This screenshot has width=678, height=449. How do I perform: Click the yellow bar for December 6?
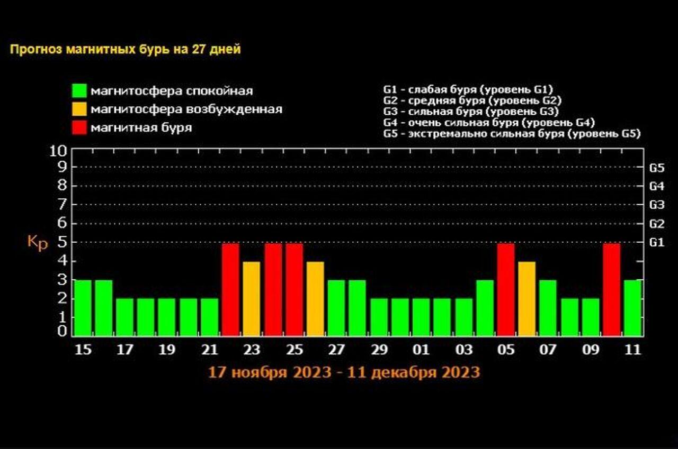point(528,299)
